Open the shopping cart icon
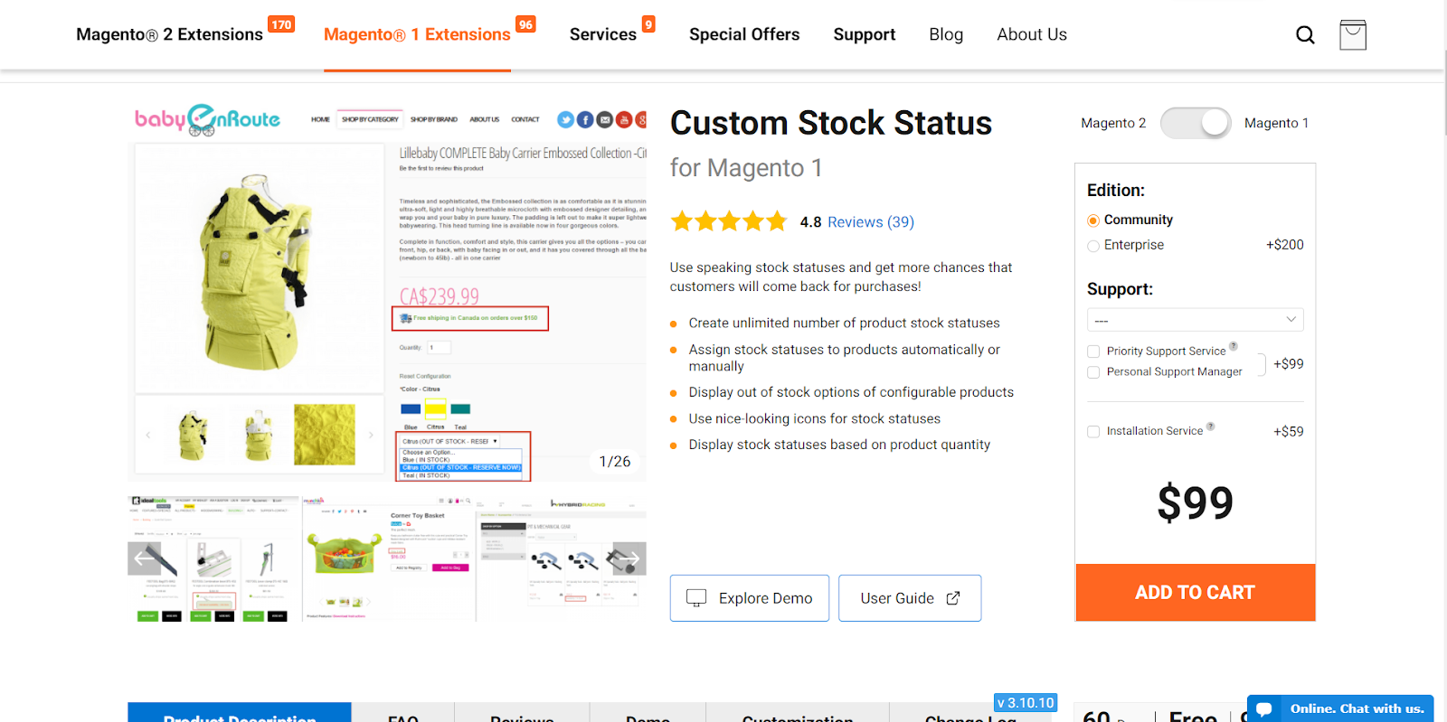 1353,35
